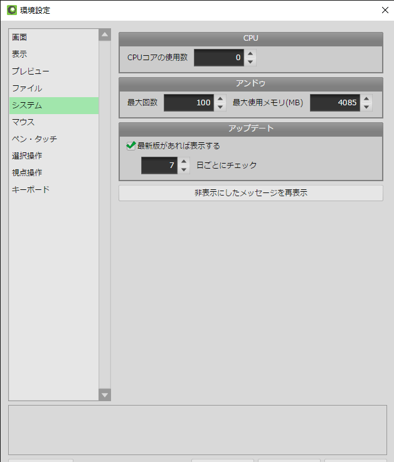This screenshot has width=394, height=462.
Task: Increase 最大使用メモリ(MB) with up arrow
Action: pos(366,98)
